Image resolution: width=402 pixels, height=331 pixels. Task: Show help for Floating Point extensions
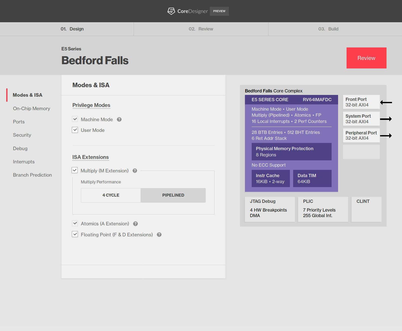(x=159, y=235)
